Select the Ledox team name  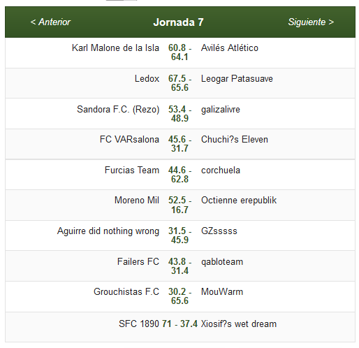147,79
